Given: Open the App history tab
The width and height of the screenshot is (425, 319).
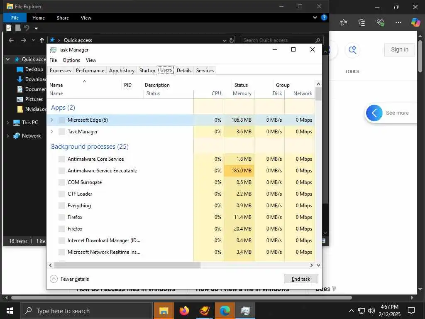Looking at the screenshot, I should (122, 71).
